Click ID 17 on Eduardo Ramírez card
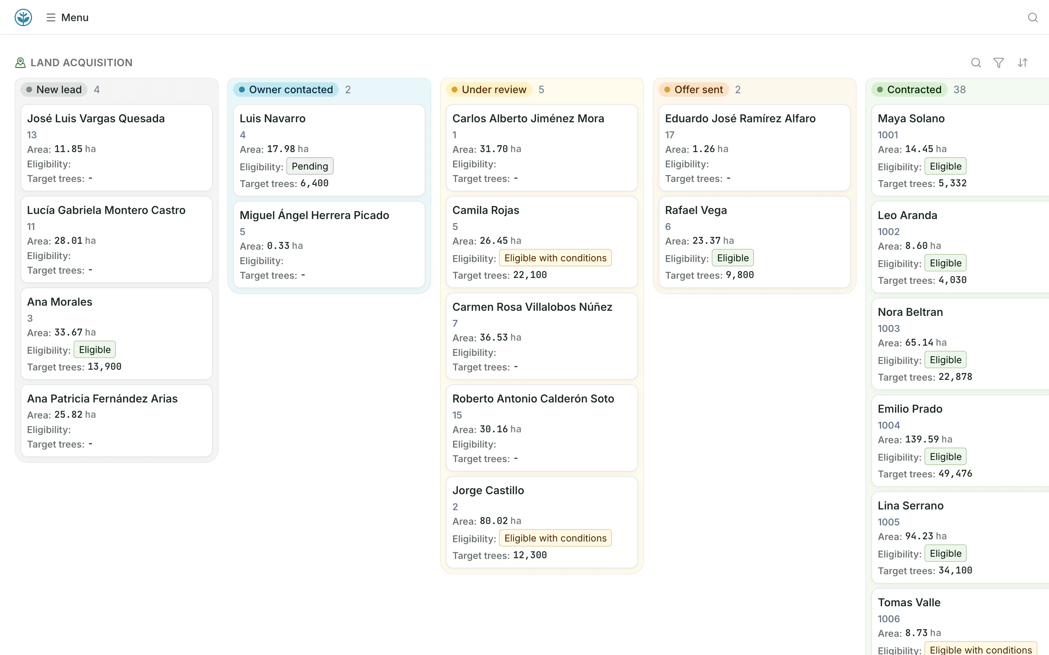 [670, 135]
